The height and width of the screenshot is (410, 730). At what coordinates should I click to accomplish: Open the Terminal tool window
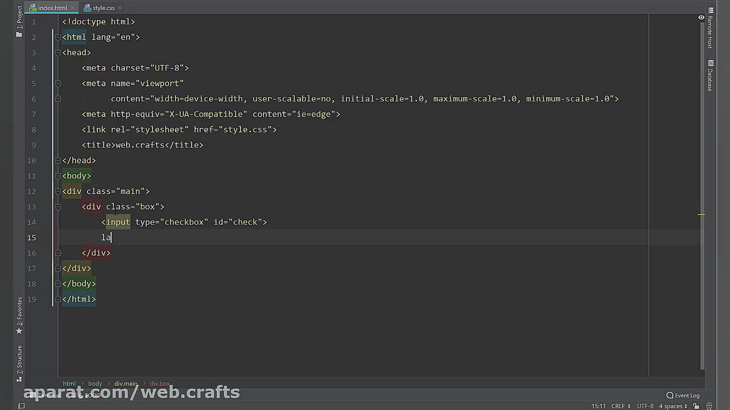[45, 395]
